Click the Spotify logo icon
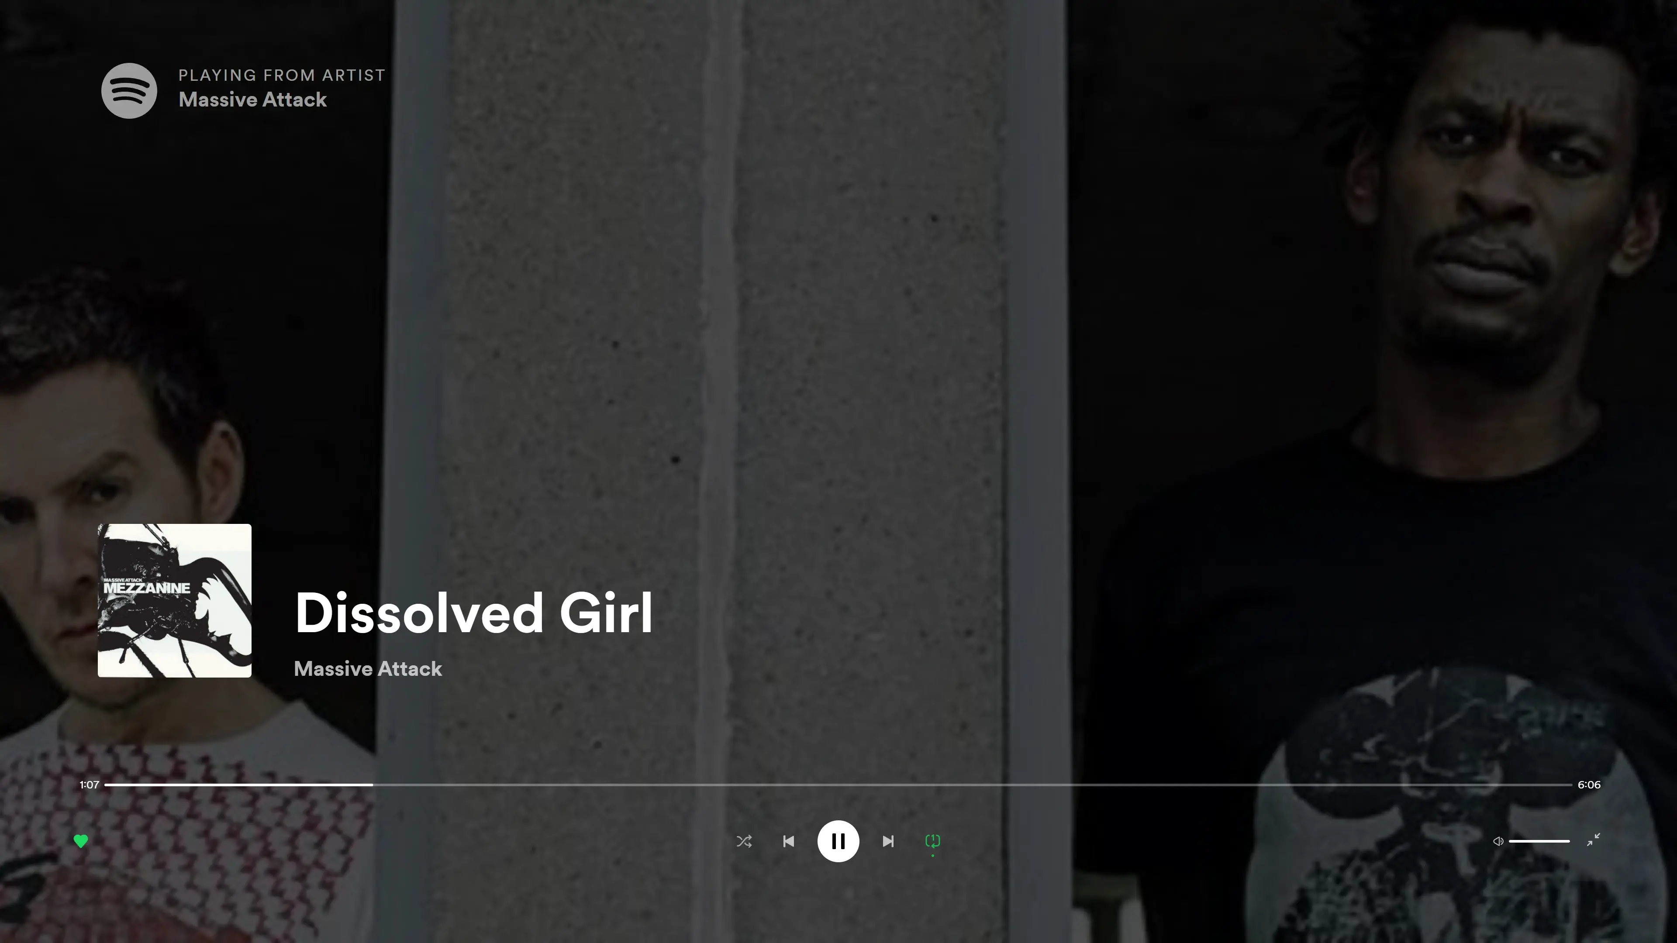The height and width of the screenshot is (943, 1677). (129, 90)
